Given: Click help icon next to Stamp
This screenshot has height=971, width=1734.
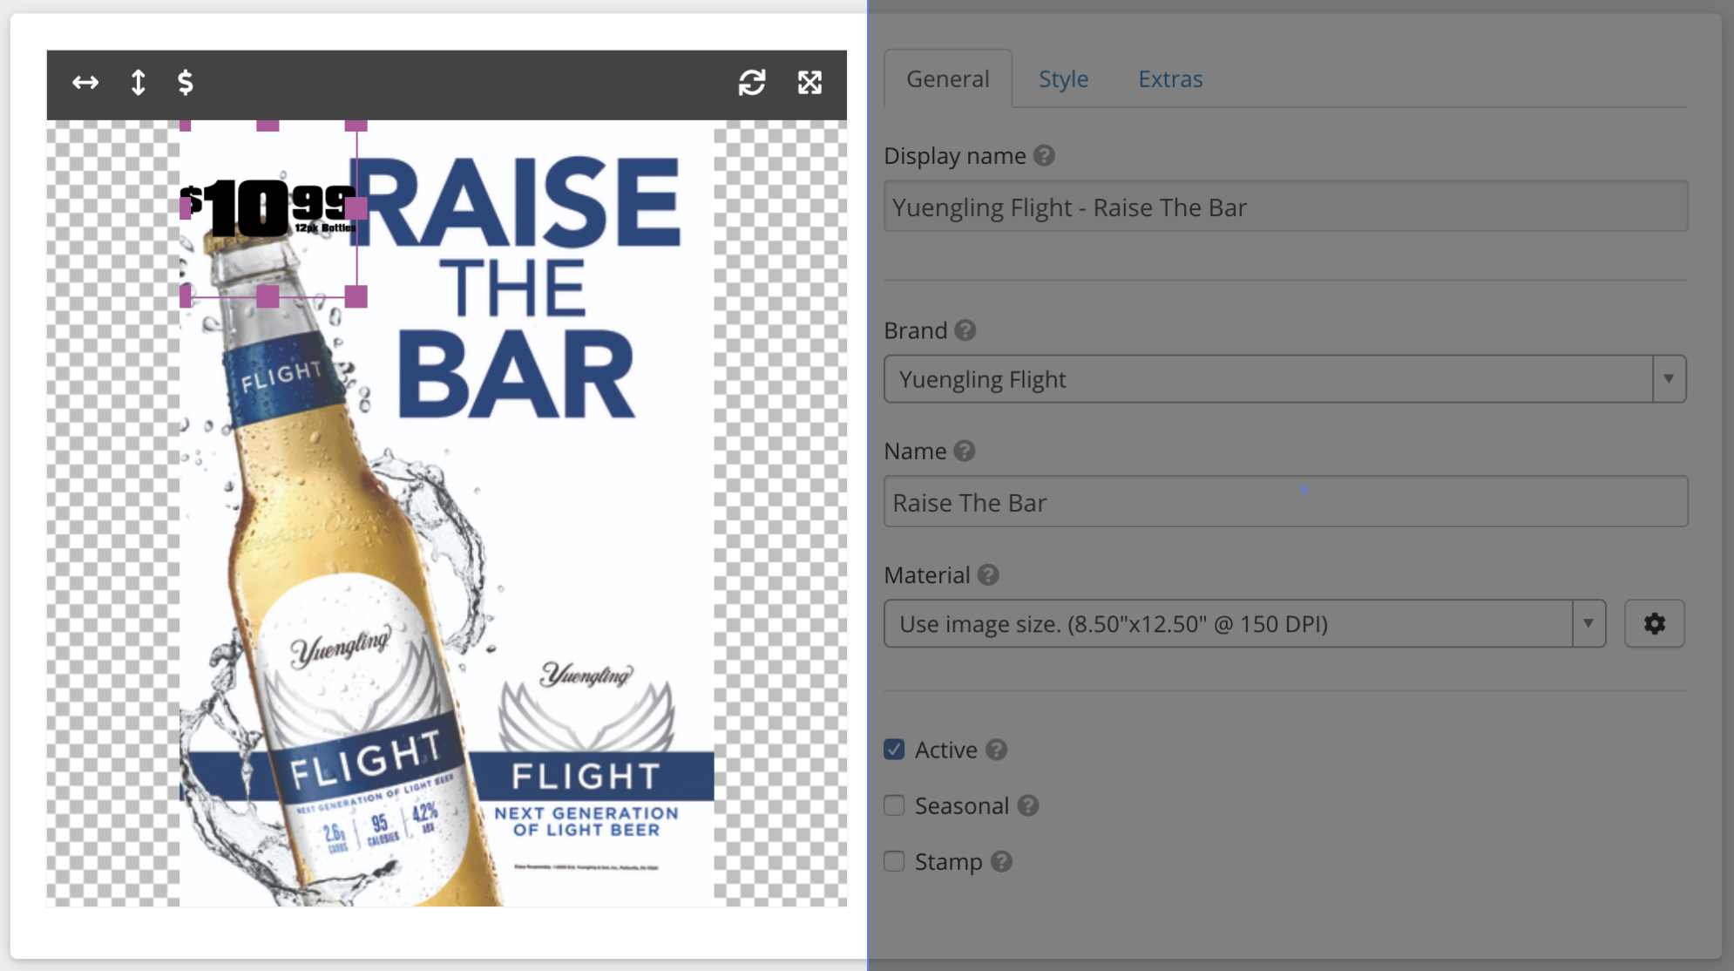Looking at the screenshot, I should (x=1002, y=861).
